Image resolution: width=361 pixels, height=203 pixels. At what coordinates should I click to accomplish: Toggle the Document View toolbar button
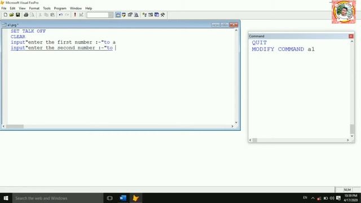pyautogui.click(x=137, y=15)
